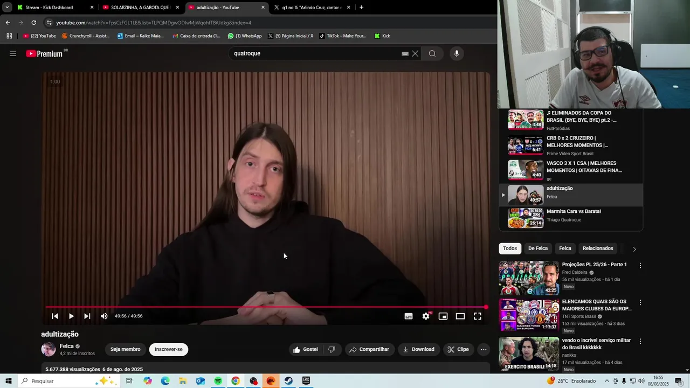Download the video

tap(419, 349)
